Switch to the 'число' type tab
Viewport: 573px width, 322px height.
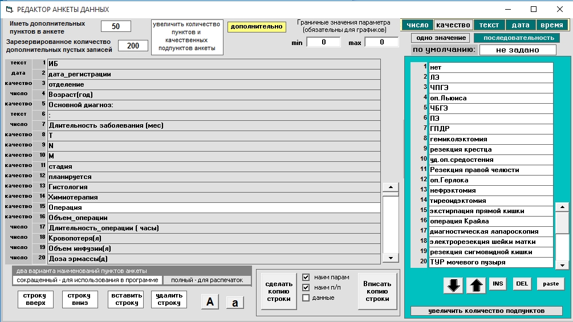tap(417, 25)
